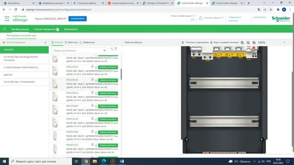Click the Поделиться мнением link
Viewport: 294px width, 165px height.
[x=235, y=19]
